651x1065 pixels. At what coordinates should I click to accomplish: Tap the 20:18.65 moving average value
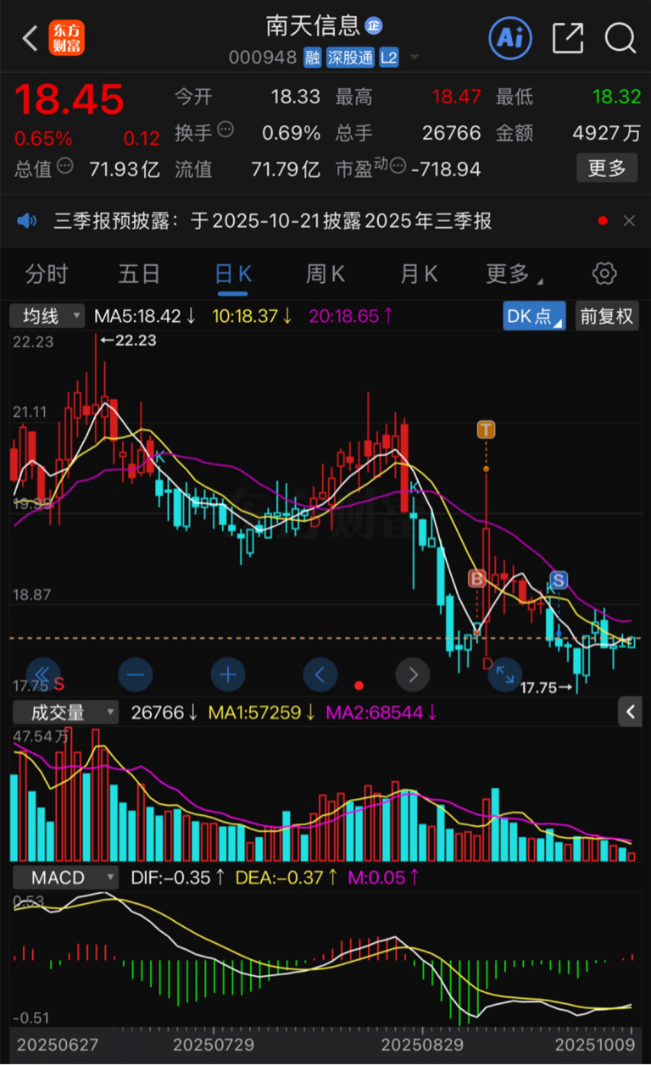point(351,317)
